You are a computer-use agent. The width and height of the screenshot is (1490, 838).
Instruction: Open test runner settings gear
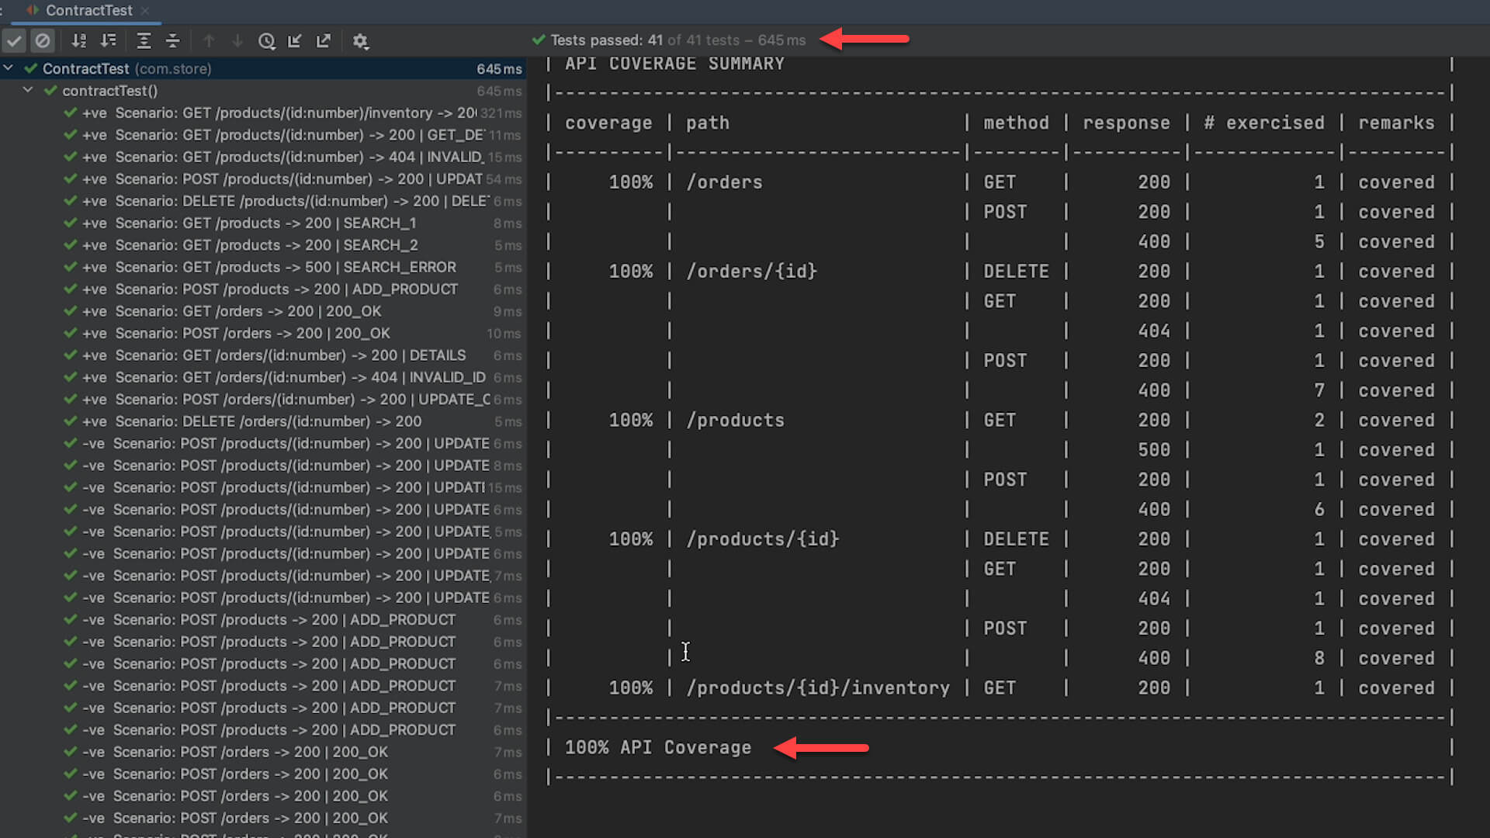click(x=360, y=41)
